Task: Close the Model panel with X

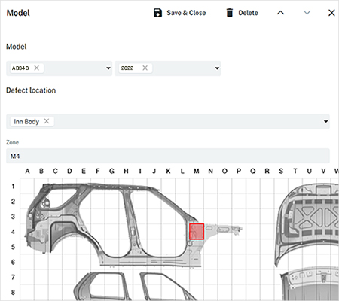Action: click(331, 13)
